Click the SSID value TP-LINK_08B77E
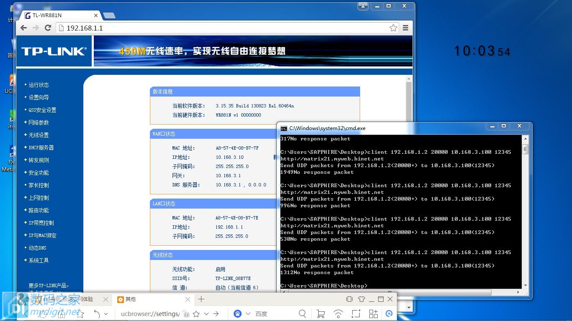This screenshot has width=572, height=321. click(x=233, y=278)
